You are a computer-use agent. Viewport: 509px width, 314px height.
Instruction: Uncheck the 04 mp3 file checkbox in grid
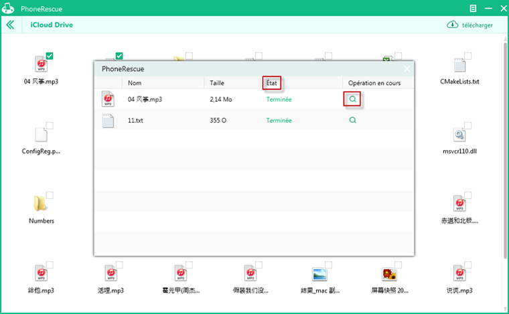coord(50,56)
